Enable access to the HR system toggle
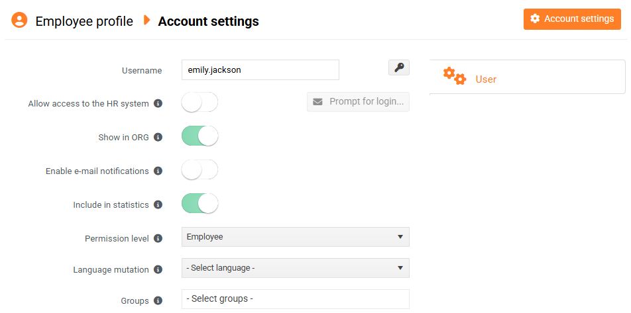 [x=200, y=103]
